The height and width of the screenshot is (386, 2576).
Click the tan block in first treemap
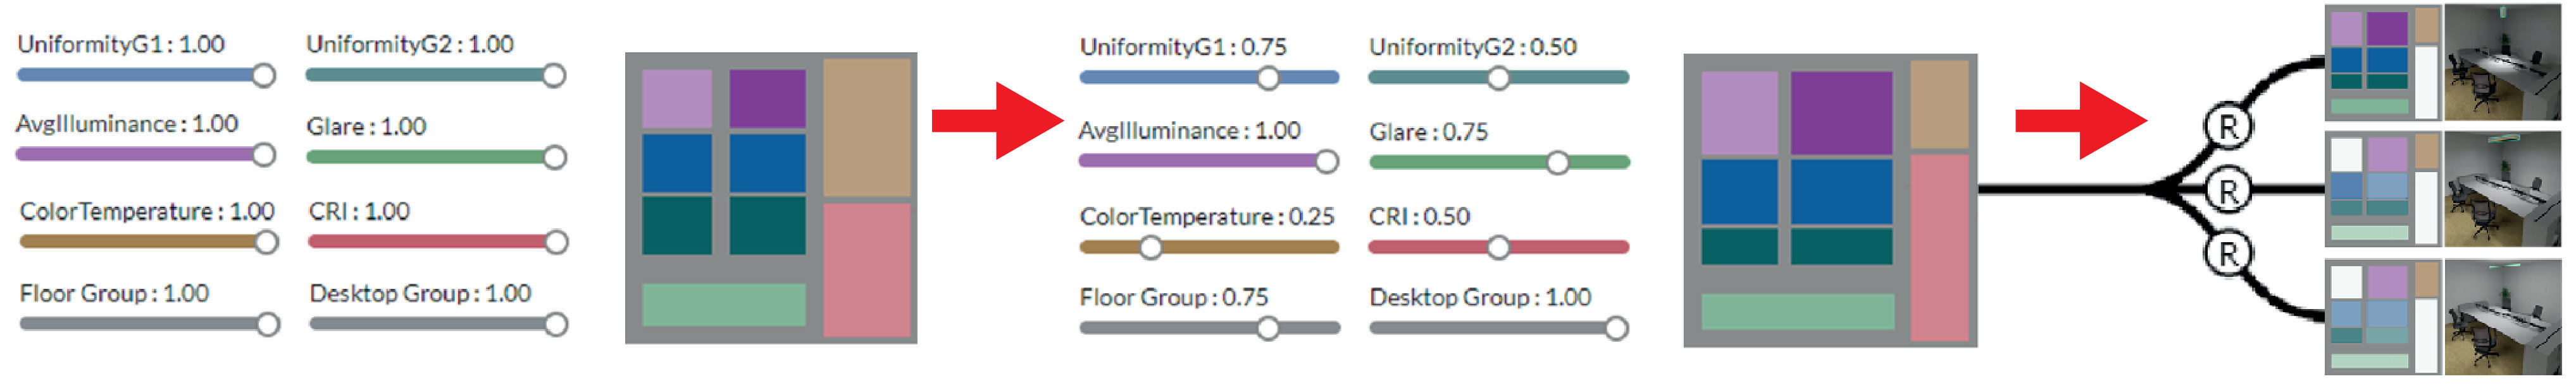pyautogui.click(x=866, y=127)
